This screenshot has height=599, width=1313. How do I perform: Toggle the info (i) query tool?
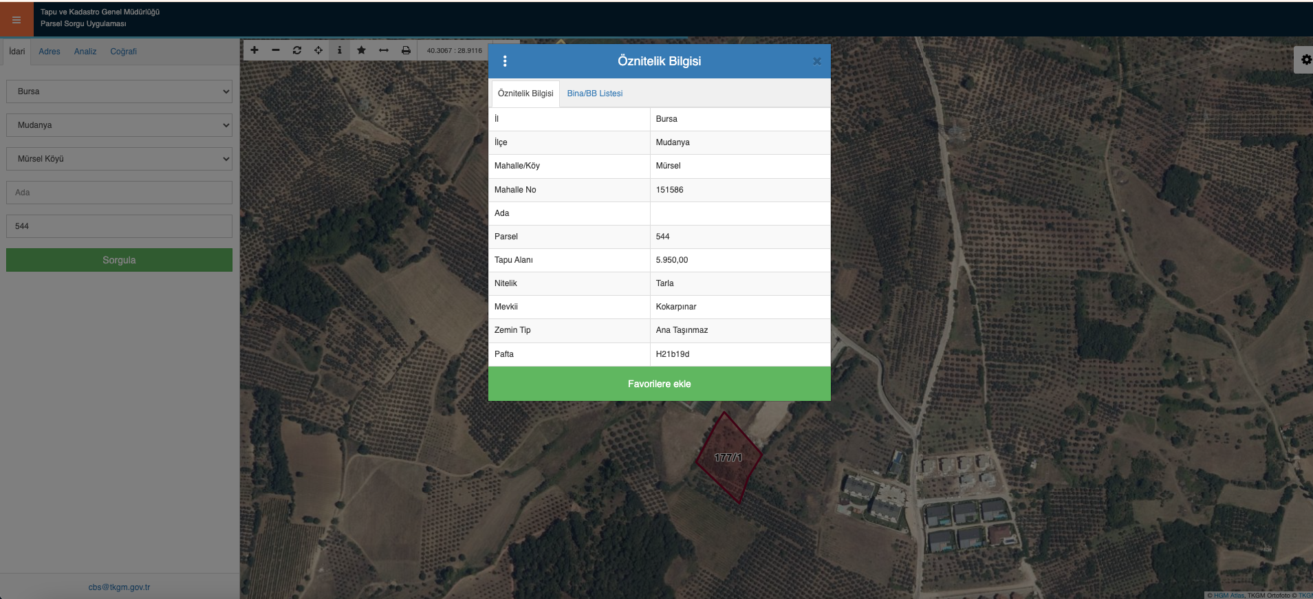point(340,50)
